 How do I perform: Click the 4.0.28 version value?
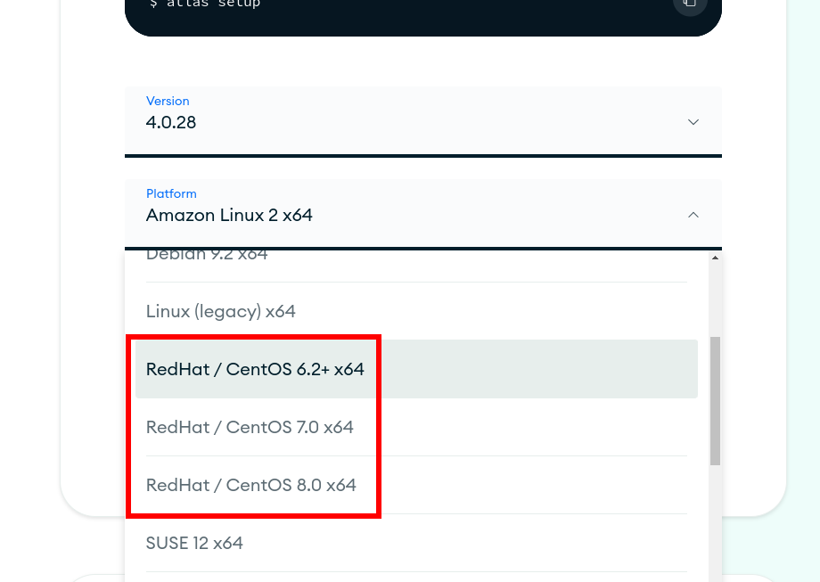click(x=171, y=122)
